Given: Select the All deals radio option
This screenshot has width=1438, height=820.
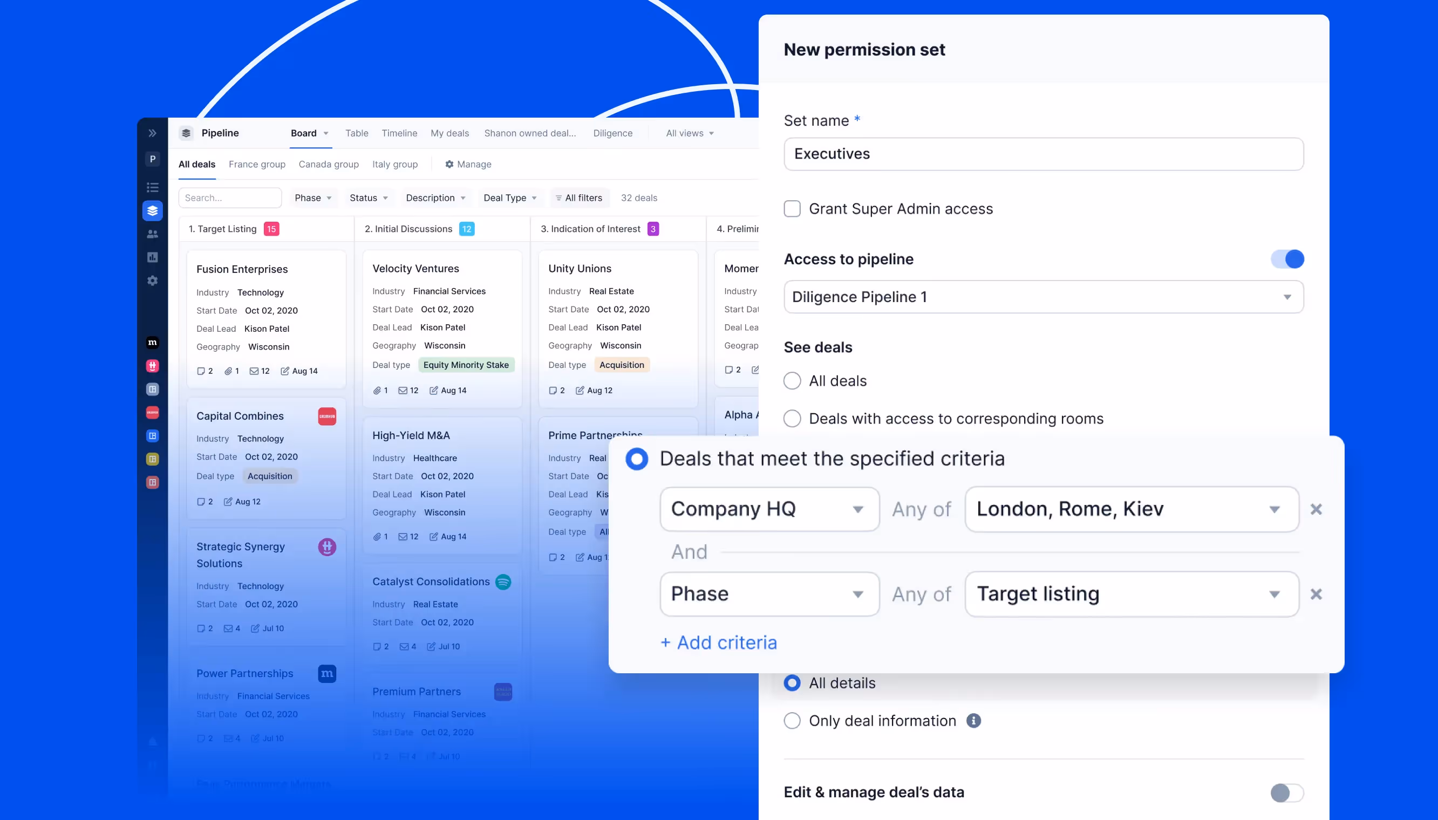Looking at the screenshot, I should coord(792,381).
